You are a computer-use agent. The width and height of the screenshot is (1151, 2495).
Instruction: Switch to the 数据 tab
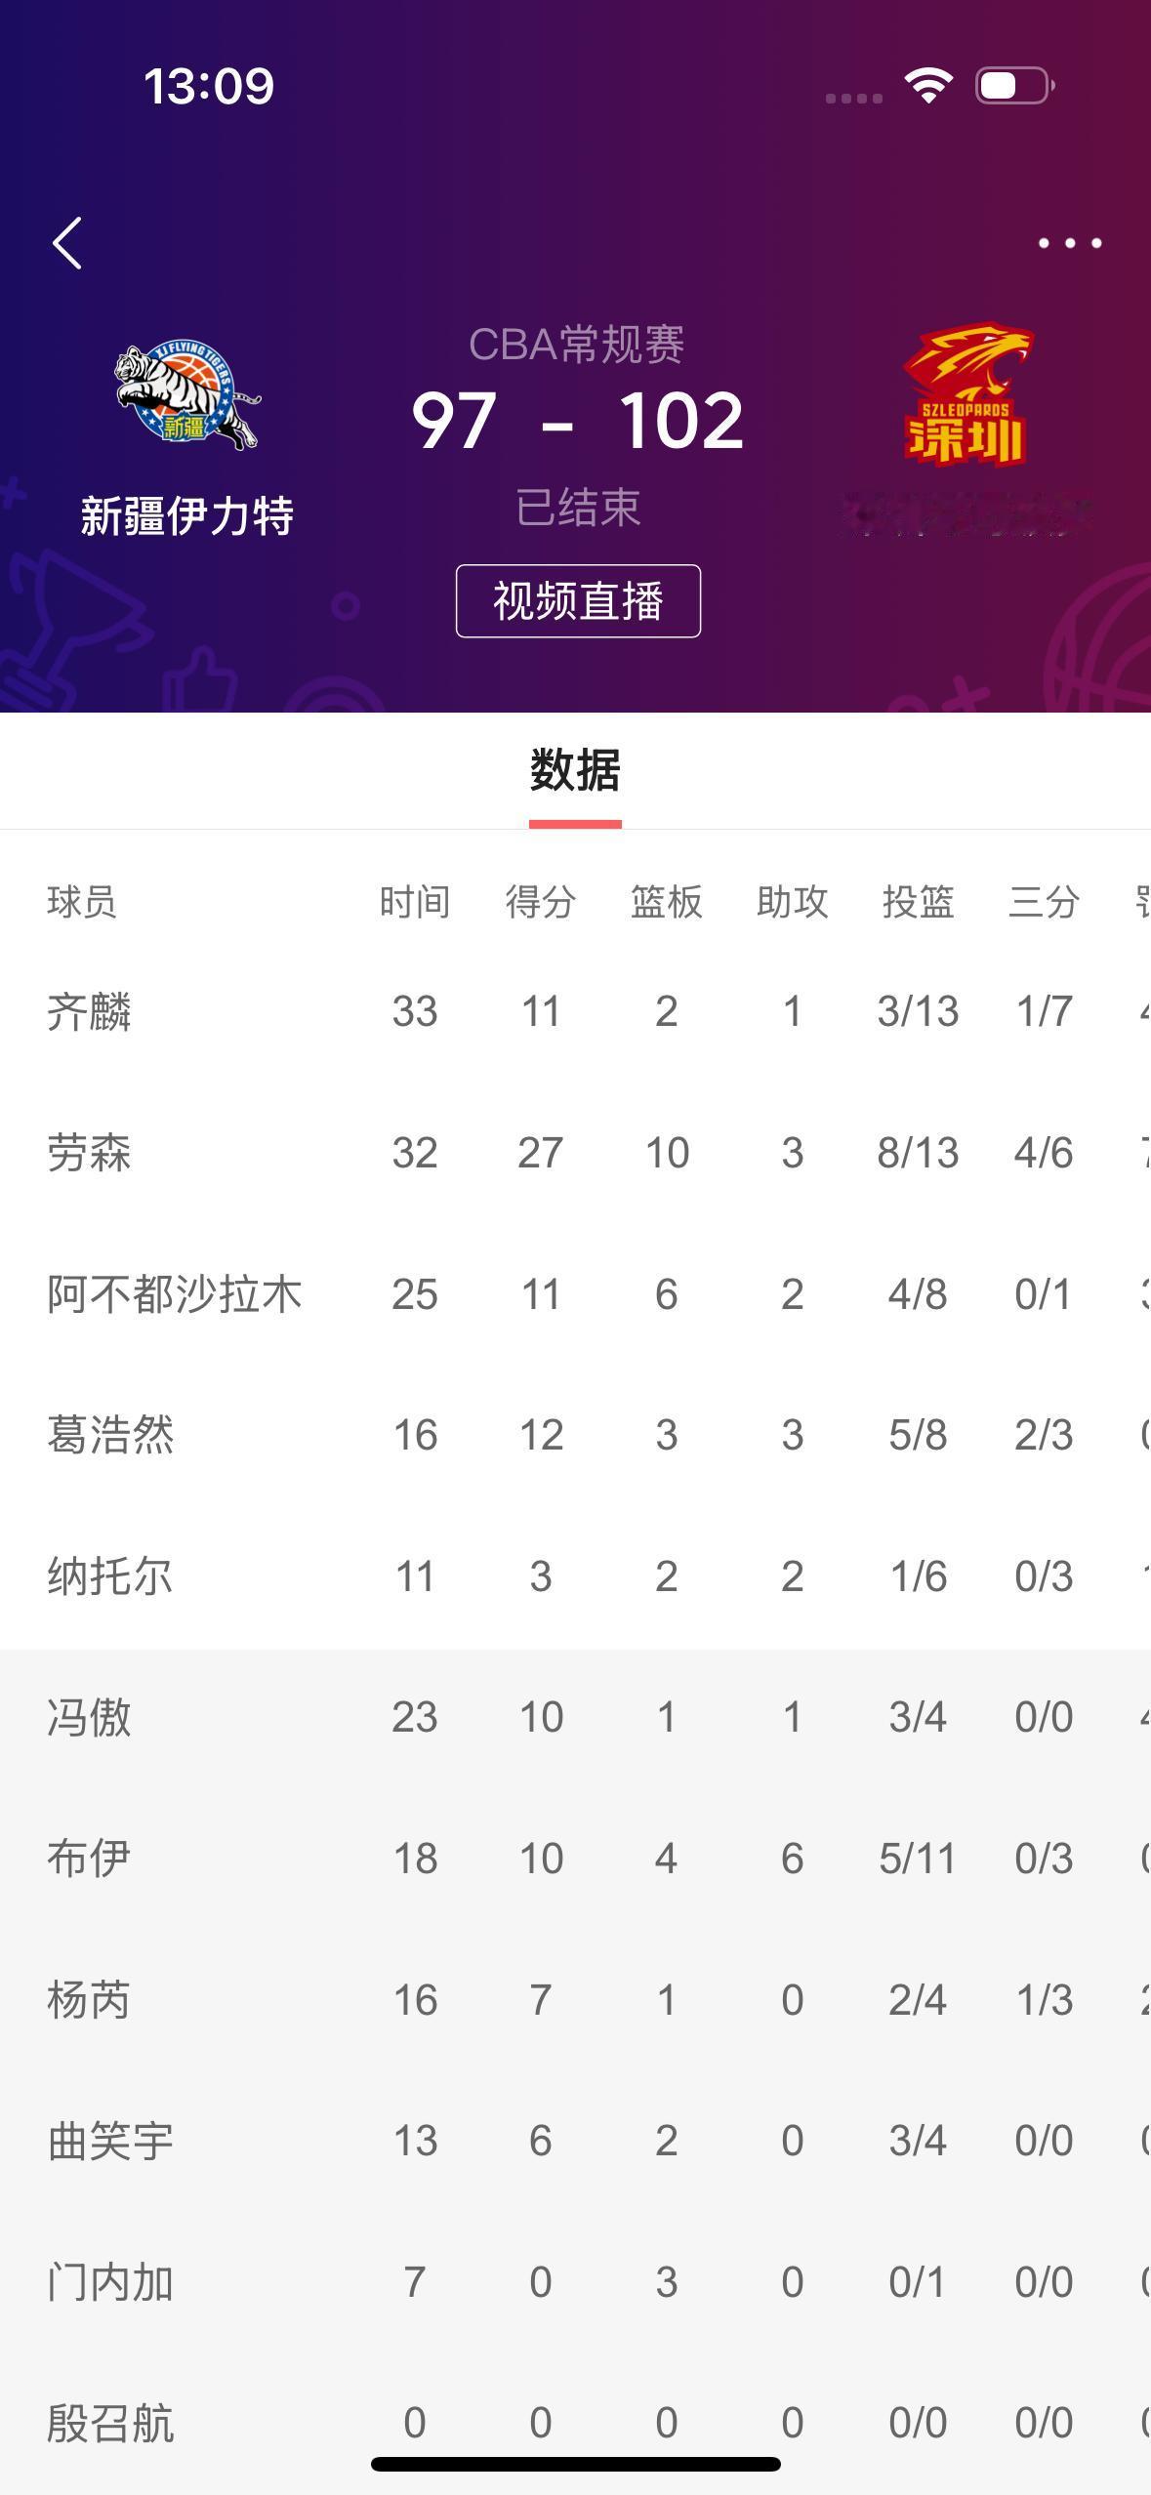point(575,770)
